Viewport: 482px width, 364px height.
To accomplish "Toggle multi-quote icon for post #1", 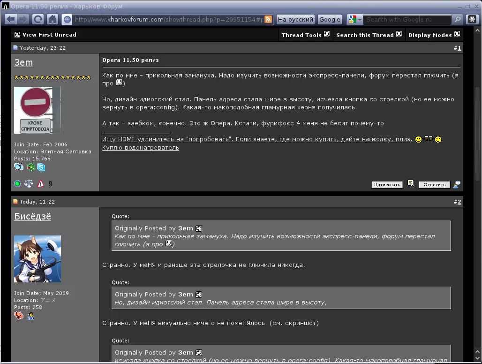I will [411, 183].
